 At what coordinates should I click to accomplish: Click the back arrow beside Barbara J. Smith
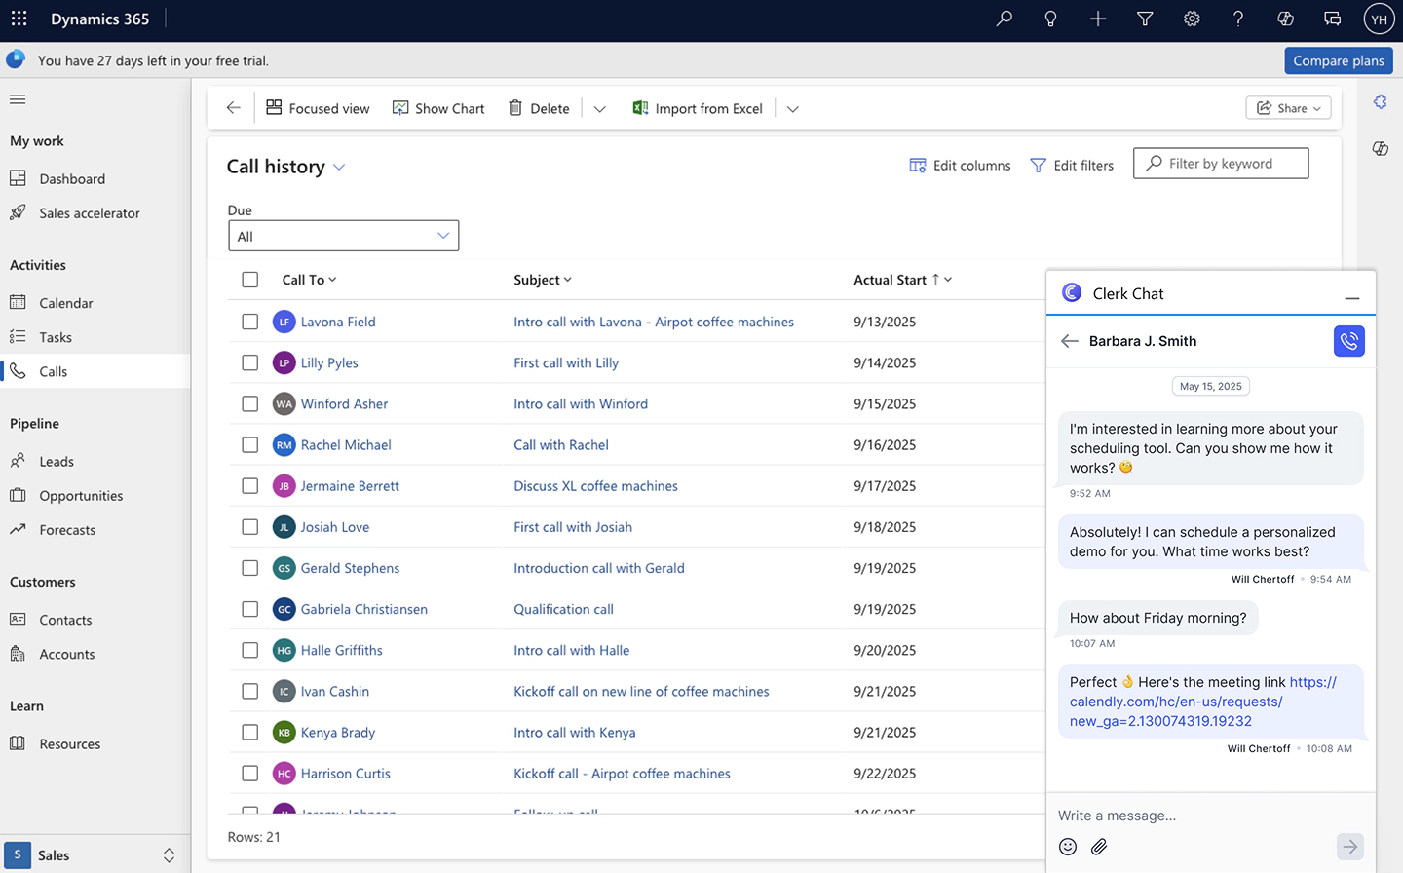tap(1070, 341)
